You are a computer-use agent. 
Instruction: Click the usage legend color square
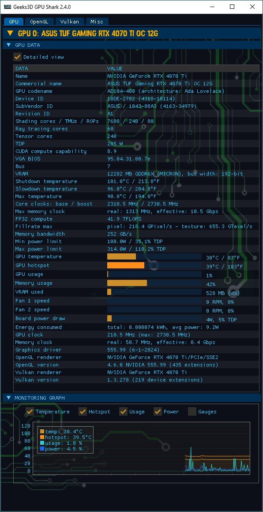click(x=42, y=443)
